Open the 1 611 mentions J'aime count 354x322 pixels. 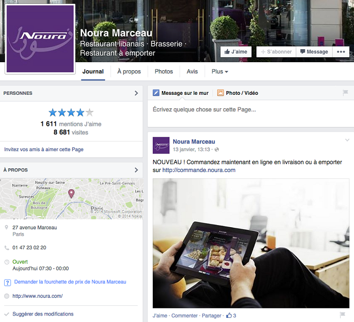(x=71, y=124)
